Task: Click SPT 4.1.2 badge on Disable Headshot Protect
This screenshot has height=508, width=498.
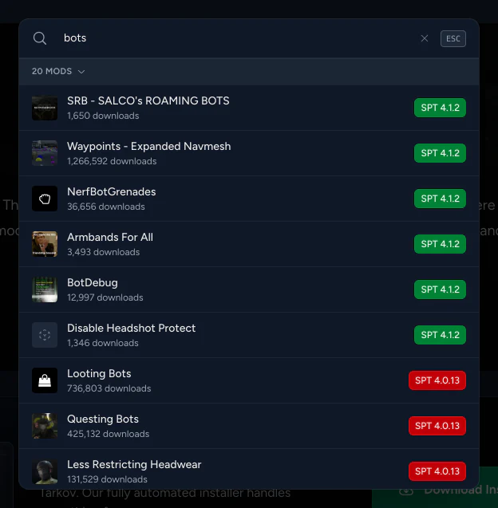Action: click(440, 335)
